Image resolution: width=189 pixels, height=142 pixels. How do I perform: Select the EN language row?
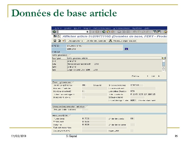107,67
